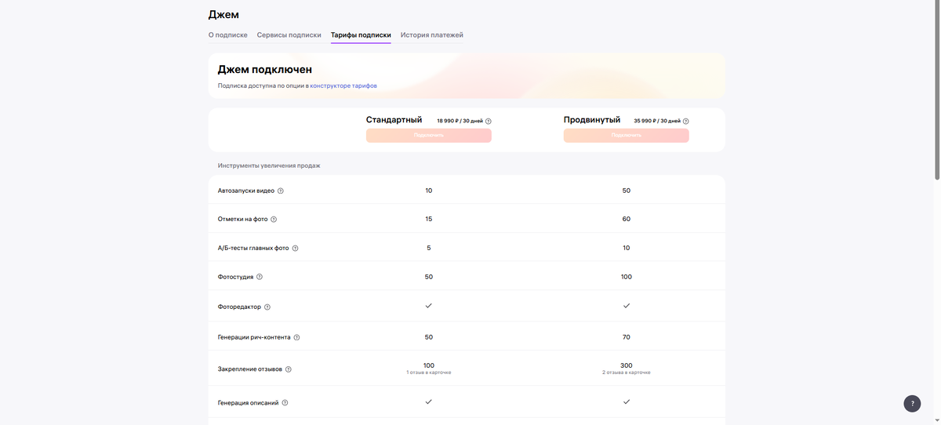Select the Тарифы подписки tab
941x425 pixels.
361,35
